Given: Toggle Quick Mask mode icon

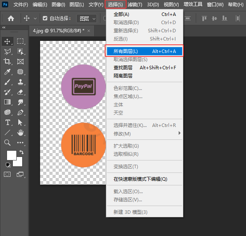Looking at the screenshot, I should coord(7,174).
